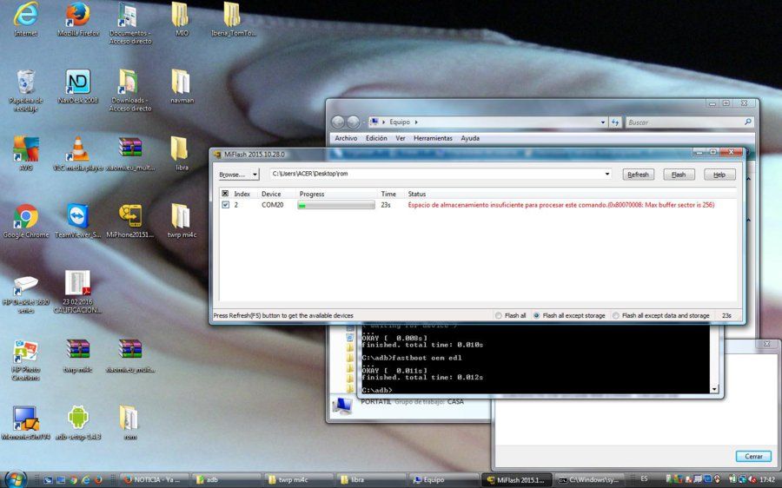Click the command prompt scrollbar down arrow
The width and height of the screenshot is (782, 488).
(714, 389)
